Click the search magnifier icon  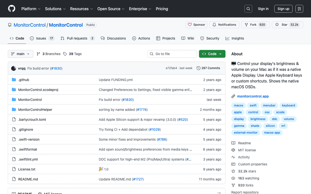(248, 9)
